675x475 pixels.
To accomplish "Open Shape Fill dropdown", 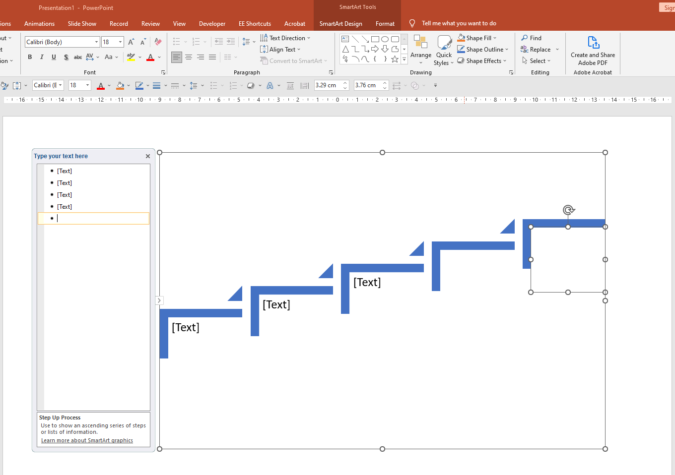I will click(495, 38).
